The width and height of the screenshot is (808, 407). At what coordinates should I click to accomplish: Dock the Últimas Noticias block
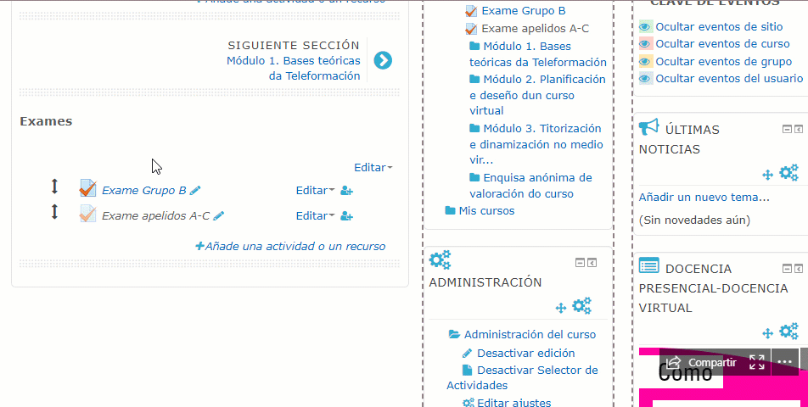(x=798, y=129)
